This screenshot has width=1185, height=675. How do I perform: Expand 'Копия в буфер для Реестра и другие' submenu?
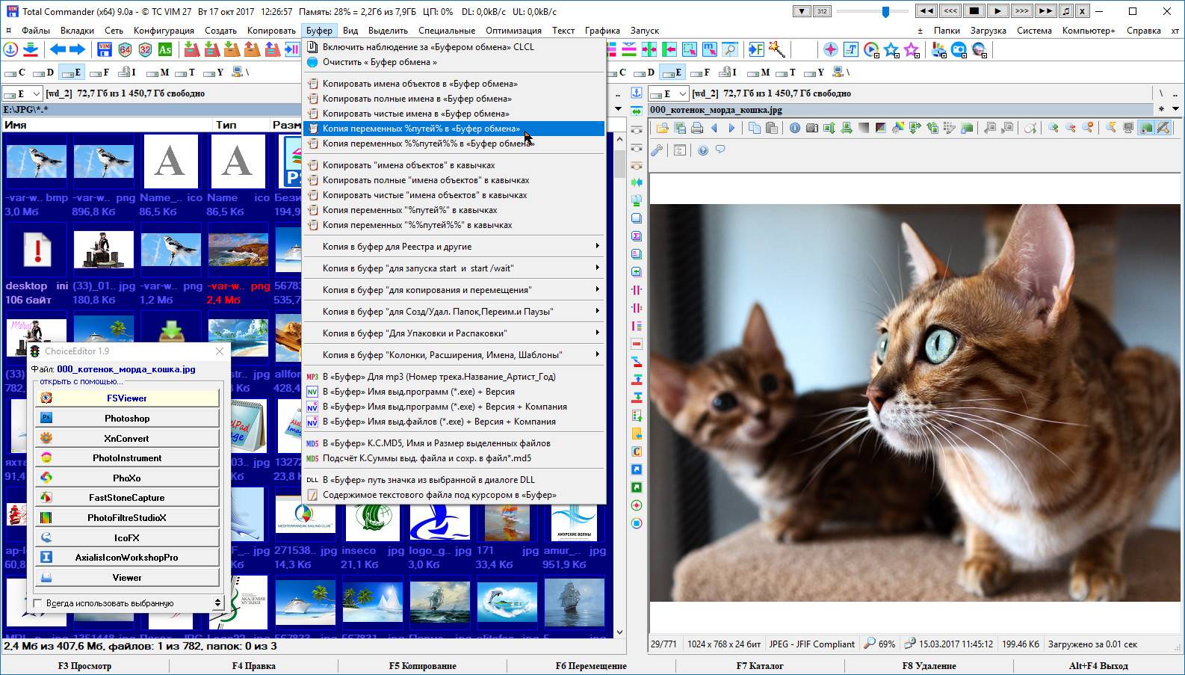tap(454, 247)
